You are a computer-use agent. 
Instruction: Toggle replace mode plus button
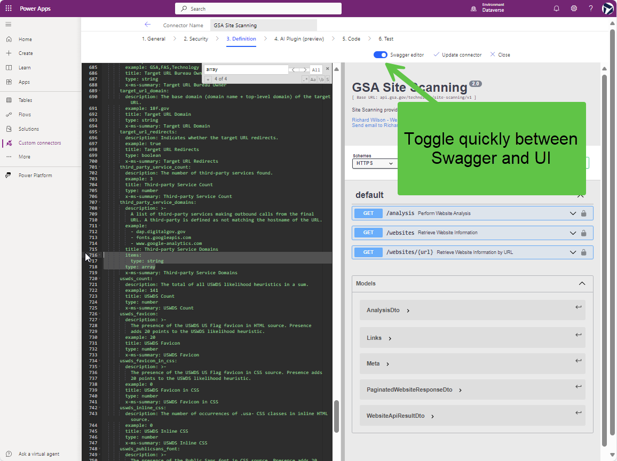(208, 80)
